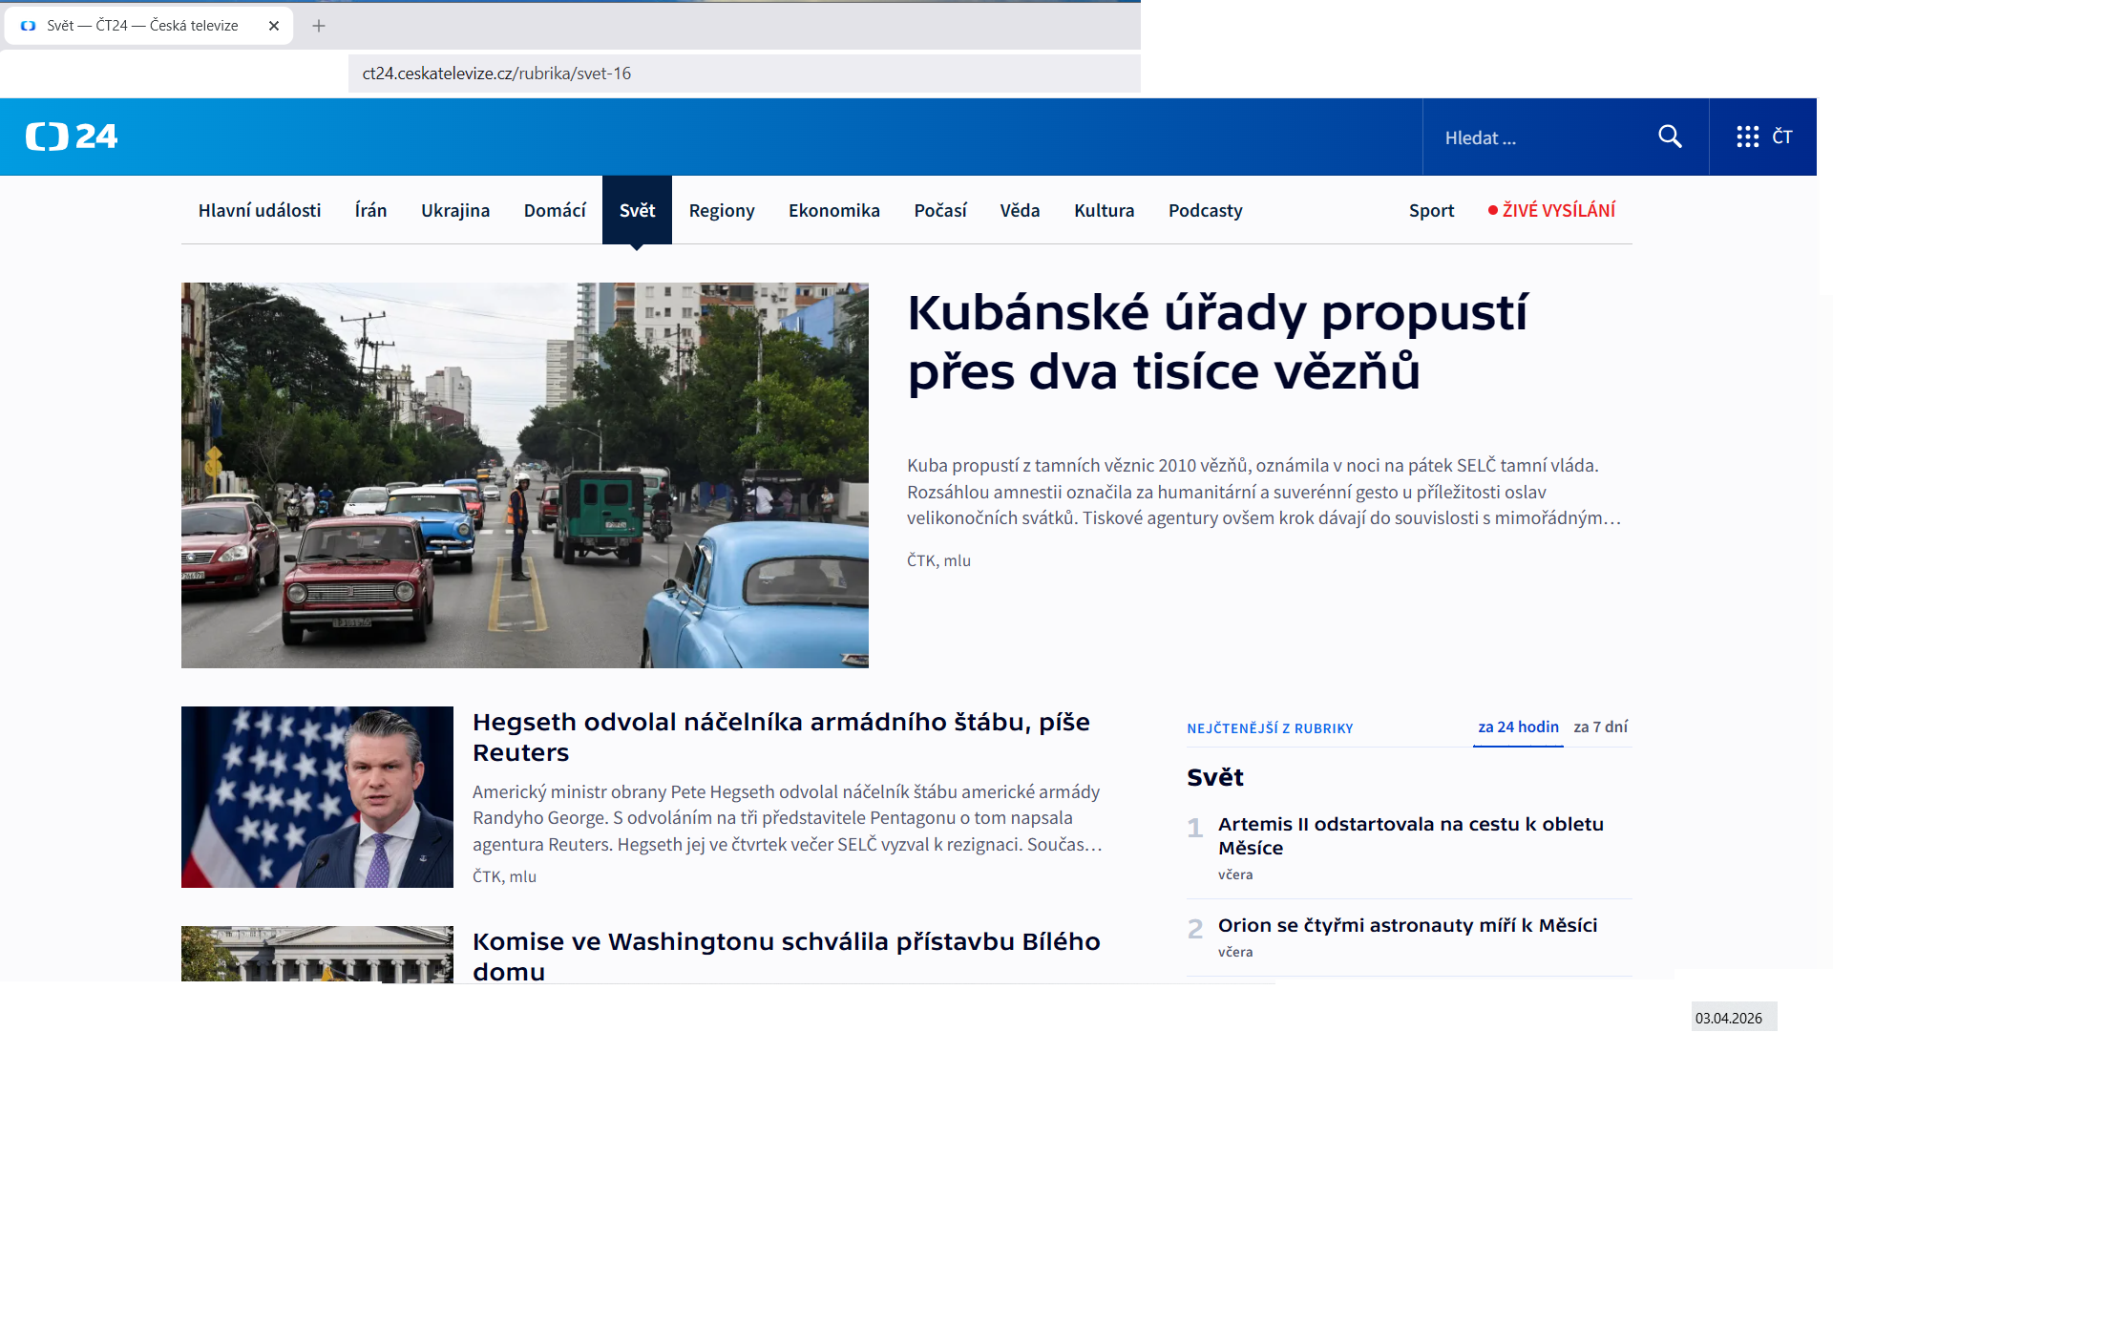Click the search magnifier icon
The height and width of the screenshot is (1327, 2106).
point(1670,137)
